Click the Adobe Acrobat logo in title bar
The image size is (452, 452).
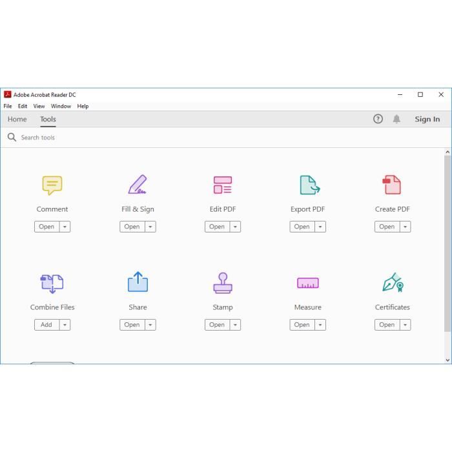8,94
